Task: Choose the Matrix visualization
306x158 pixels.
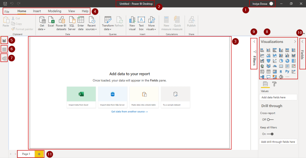Action: click(275, 72)
